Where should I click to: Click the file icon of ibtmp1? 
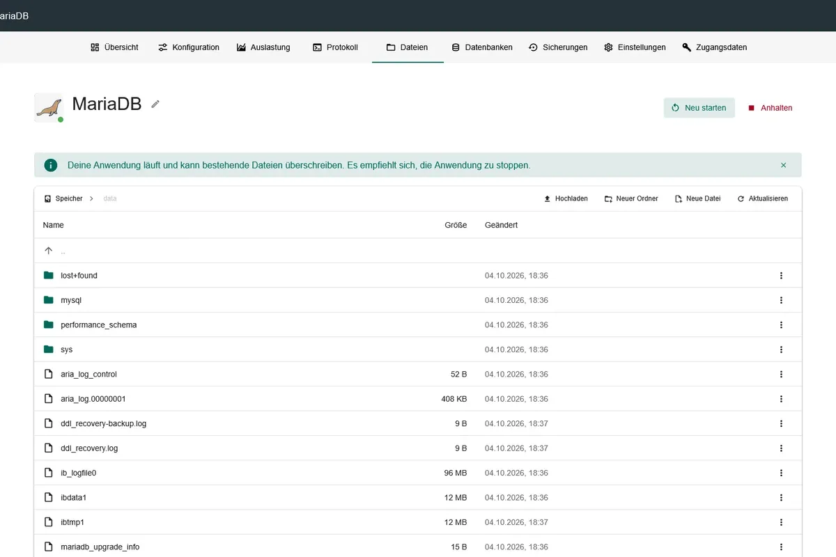click(48, 522)
